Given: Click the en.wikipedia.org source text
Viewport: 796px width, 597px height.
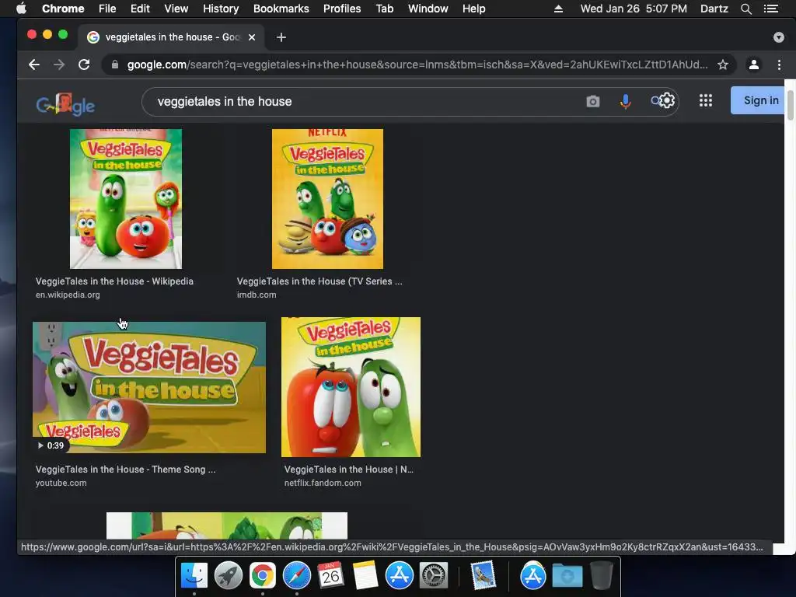Looking at the screenshot, I should [x=68, y=295].
